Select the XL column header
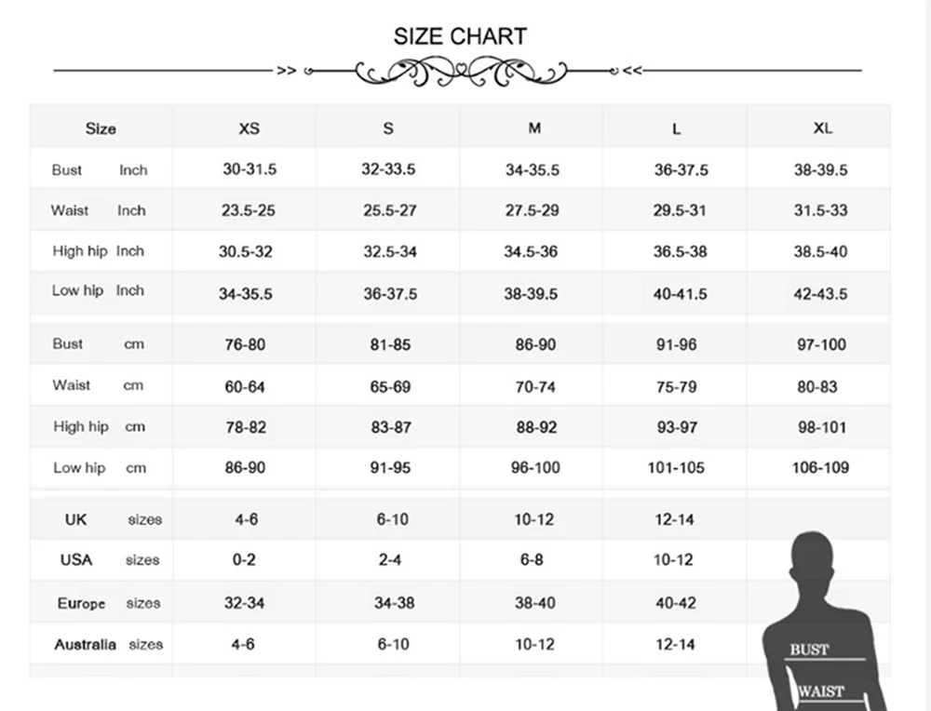This screenshot has height=711, width=931. [822, 127]
